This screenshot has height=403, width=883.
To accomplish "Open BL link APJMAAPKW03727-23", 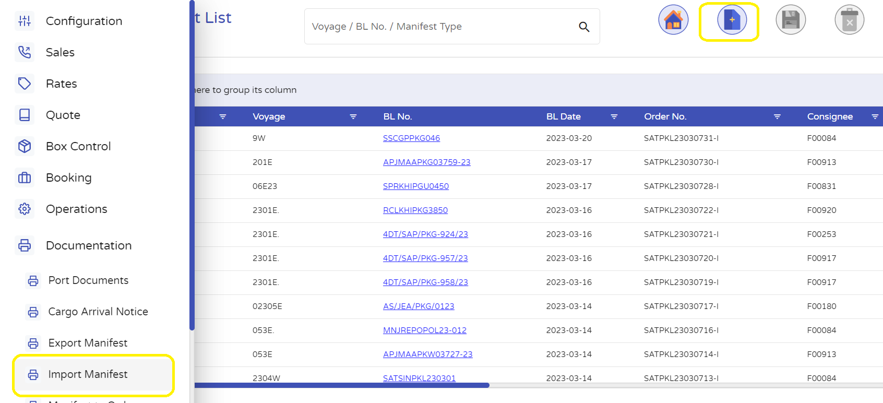I will click(x=427, y=354).
